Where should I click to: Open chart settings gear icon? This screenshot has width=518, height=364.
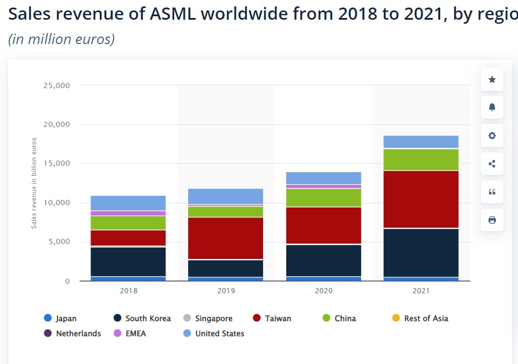click(492, 136)
